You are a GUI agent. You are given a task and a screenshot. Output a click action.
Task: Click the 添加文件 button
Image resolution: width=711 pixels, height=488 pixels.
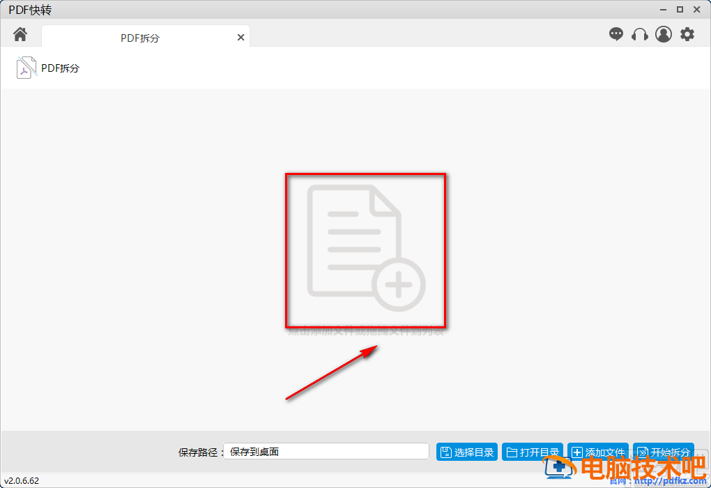pos(597,452)
